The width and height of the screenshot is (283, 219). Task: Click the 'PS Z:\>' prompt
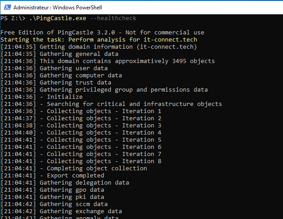click(13, 18)
